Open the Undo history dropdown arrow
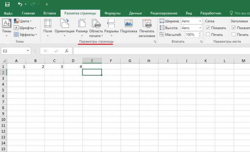 (x=26, y=4)
